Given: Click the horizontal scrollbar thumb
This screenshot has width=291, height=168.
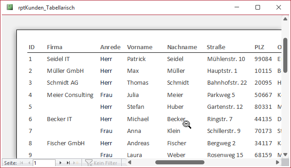Looking at the screenshot, I should tap(179, 163).
